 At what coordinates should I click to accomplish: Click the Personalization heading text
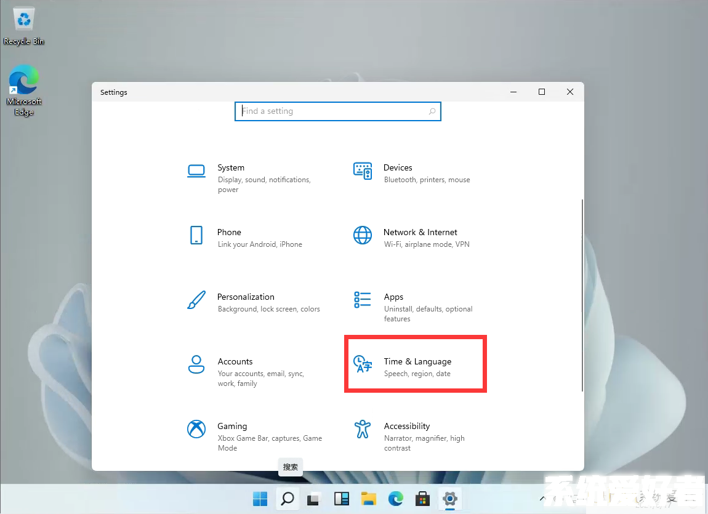pyautogui.click(x=246, y=297)
